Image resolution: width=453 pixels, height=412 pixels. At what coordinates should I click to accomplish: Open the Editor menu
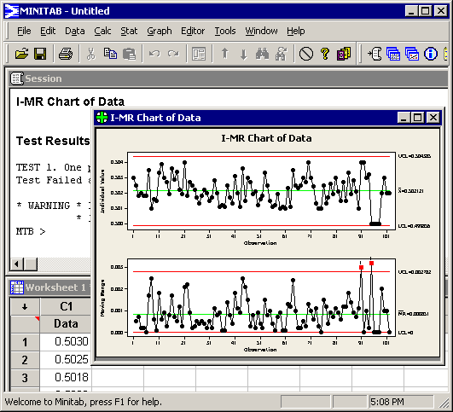(193, 31)
